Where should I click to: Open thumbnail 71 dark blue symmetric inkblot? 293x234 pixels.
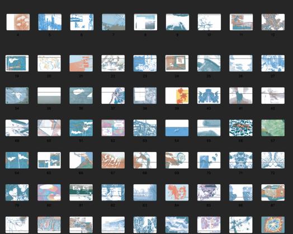pos(240,160)
